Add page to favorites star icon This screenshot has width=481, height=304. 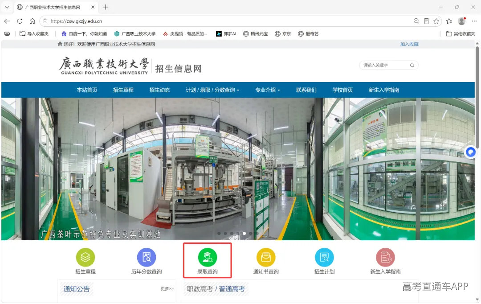point(436,21)
